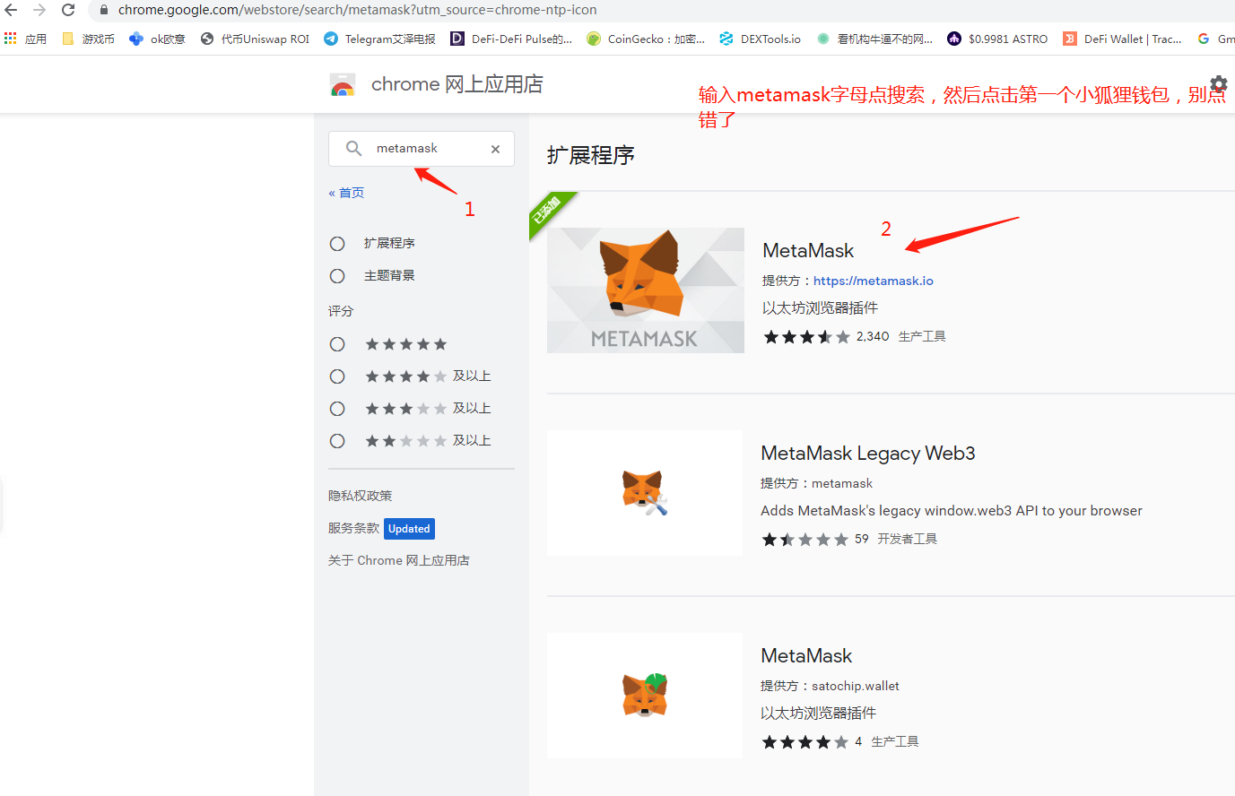Select the four stars 及以上 filter
This screenshot has height=796, width=1235.
click(337, 376)
